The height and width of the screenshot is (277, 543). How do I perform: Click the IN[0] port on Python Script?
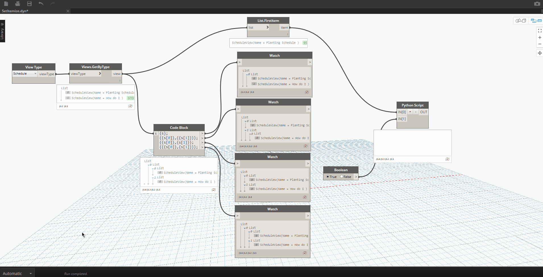[x=402, y=112]
